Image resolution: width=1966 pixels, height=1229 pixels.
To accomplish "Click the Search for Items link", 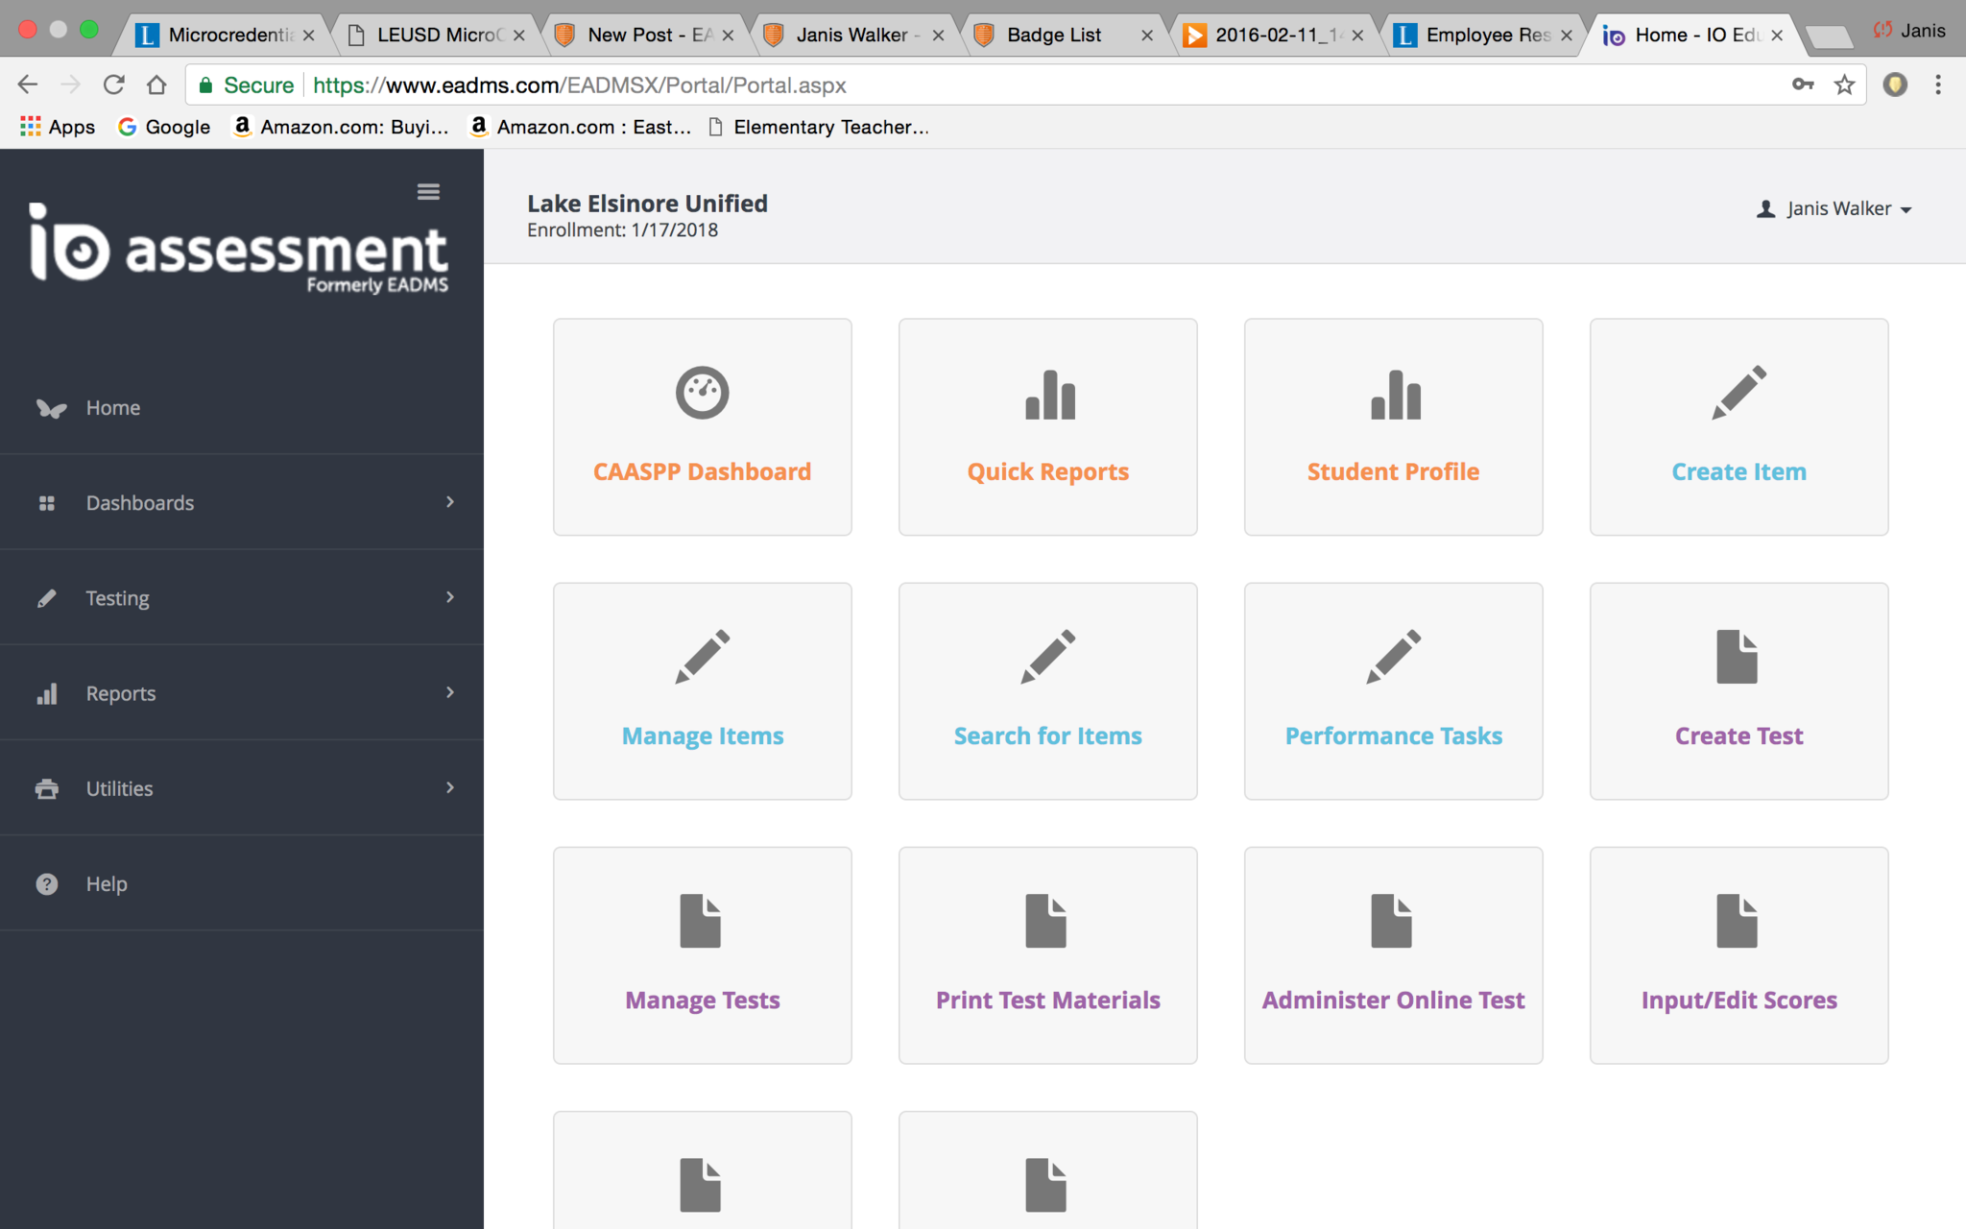I will pos(1047,736).
